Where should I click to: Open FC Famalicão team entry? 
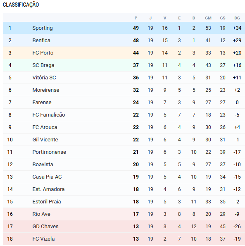coord(49,115)
